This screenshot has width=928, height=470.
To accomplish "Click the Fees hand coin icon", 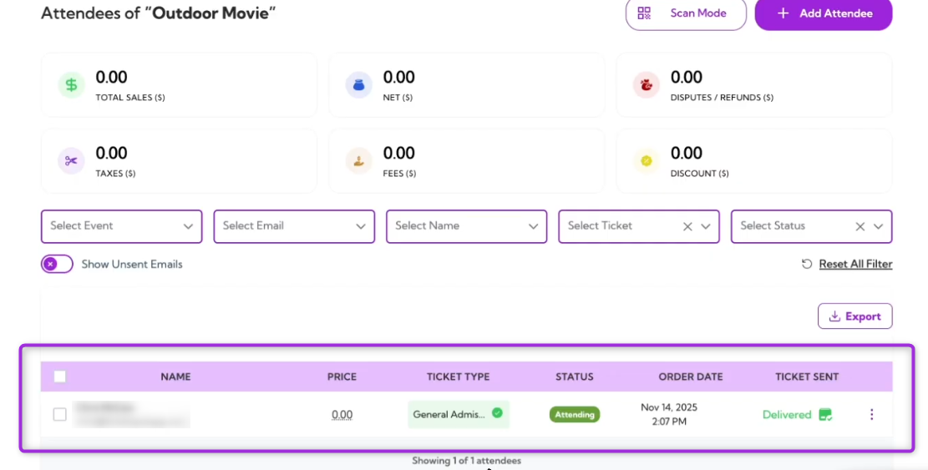I will (x=358, y=161).
